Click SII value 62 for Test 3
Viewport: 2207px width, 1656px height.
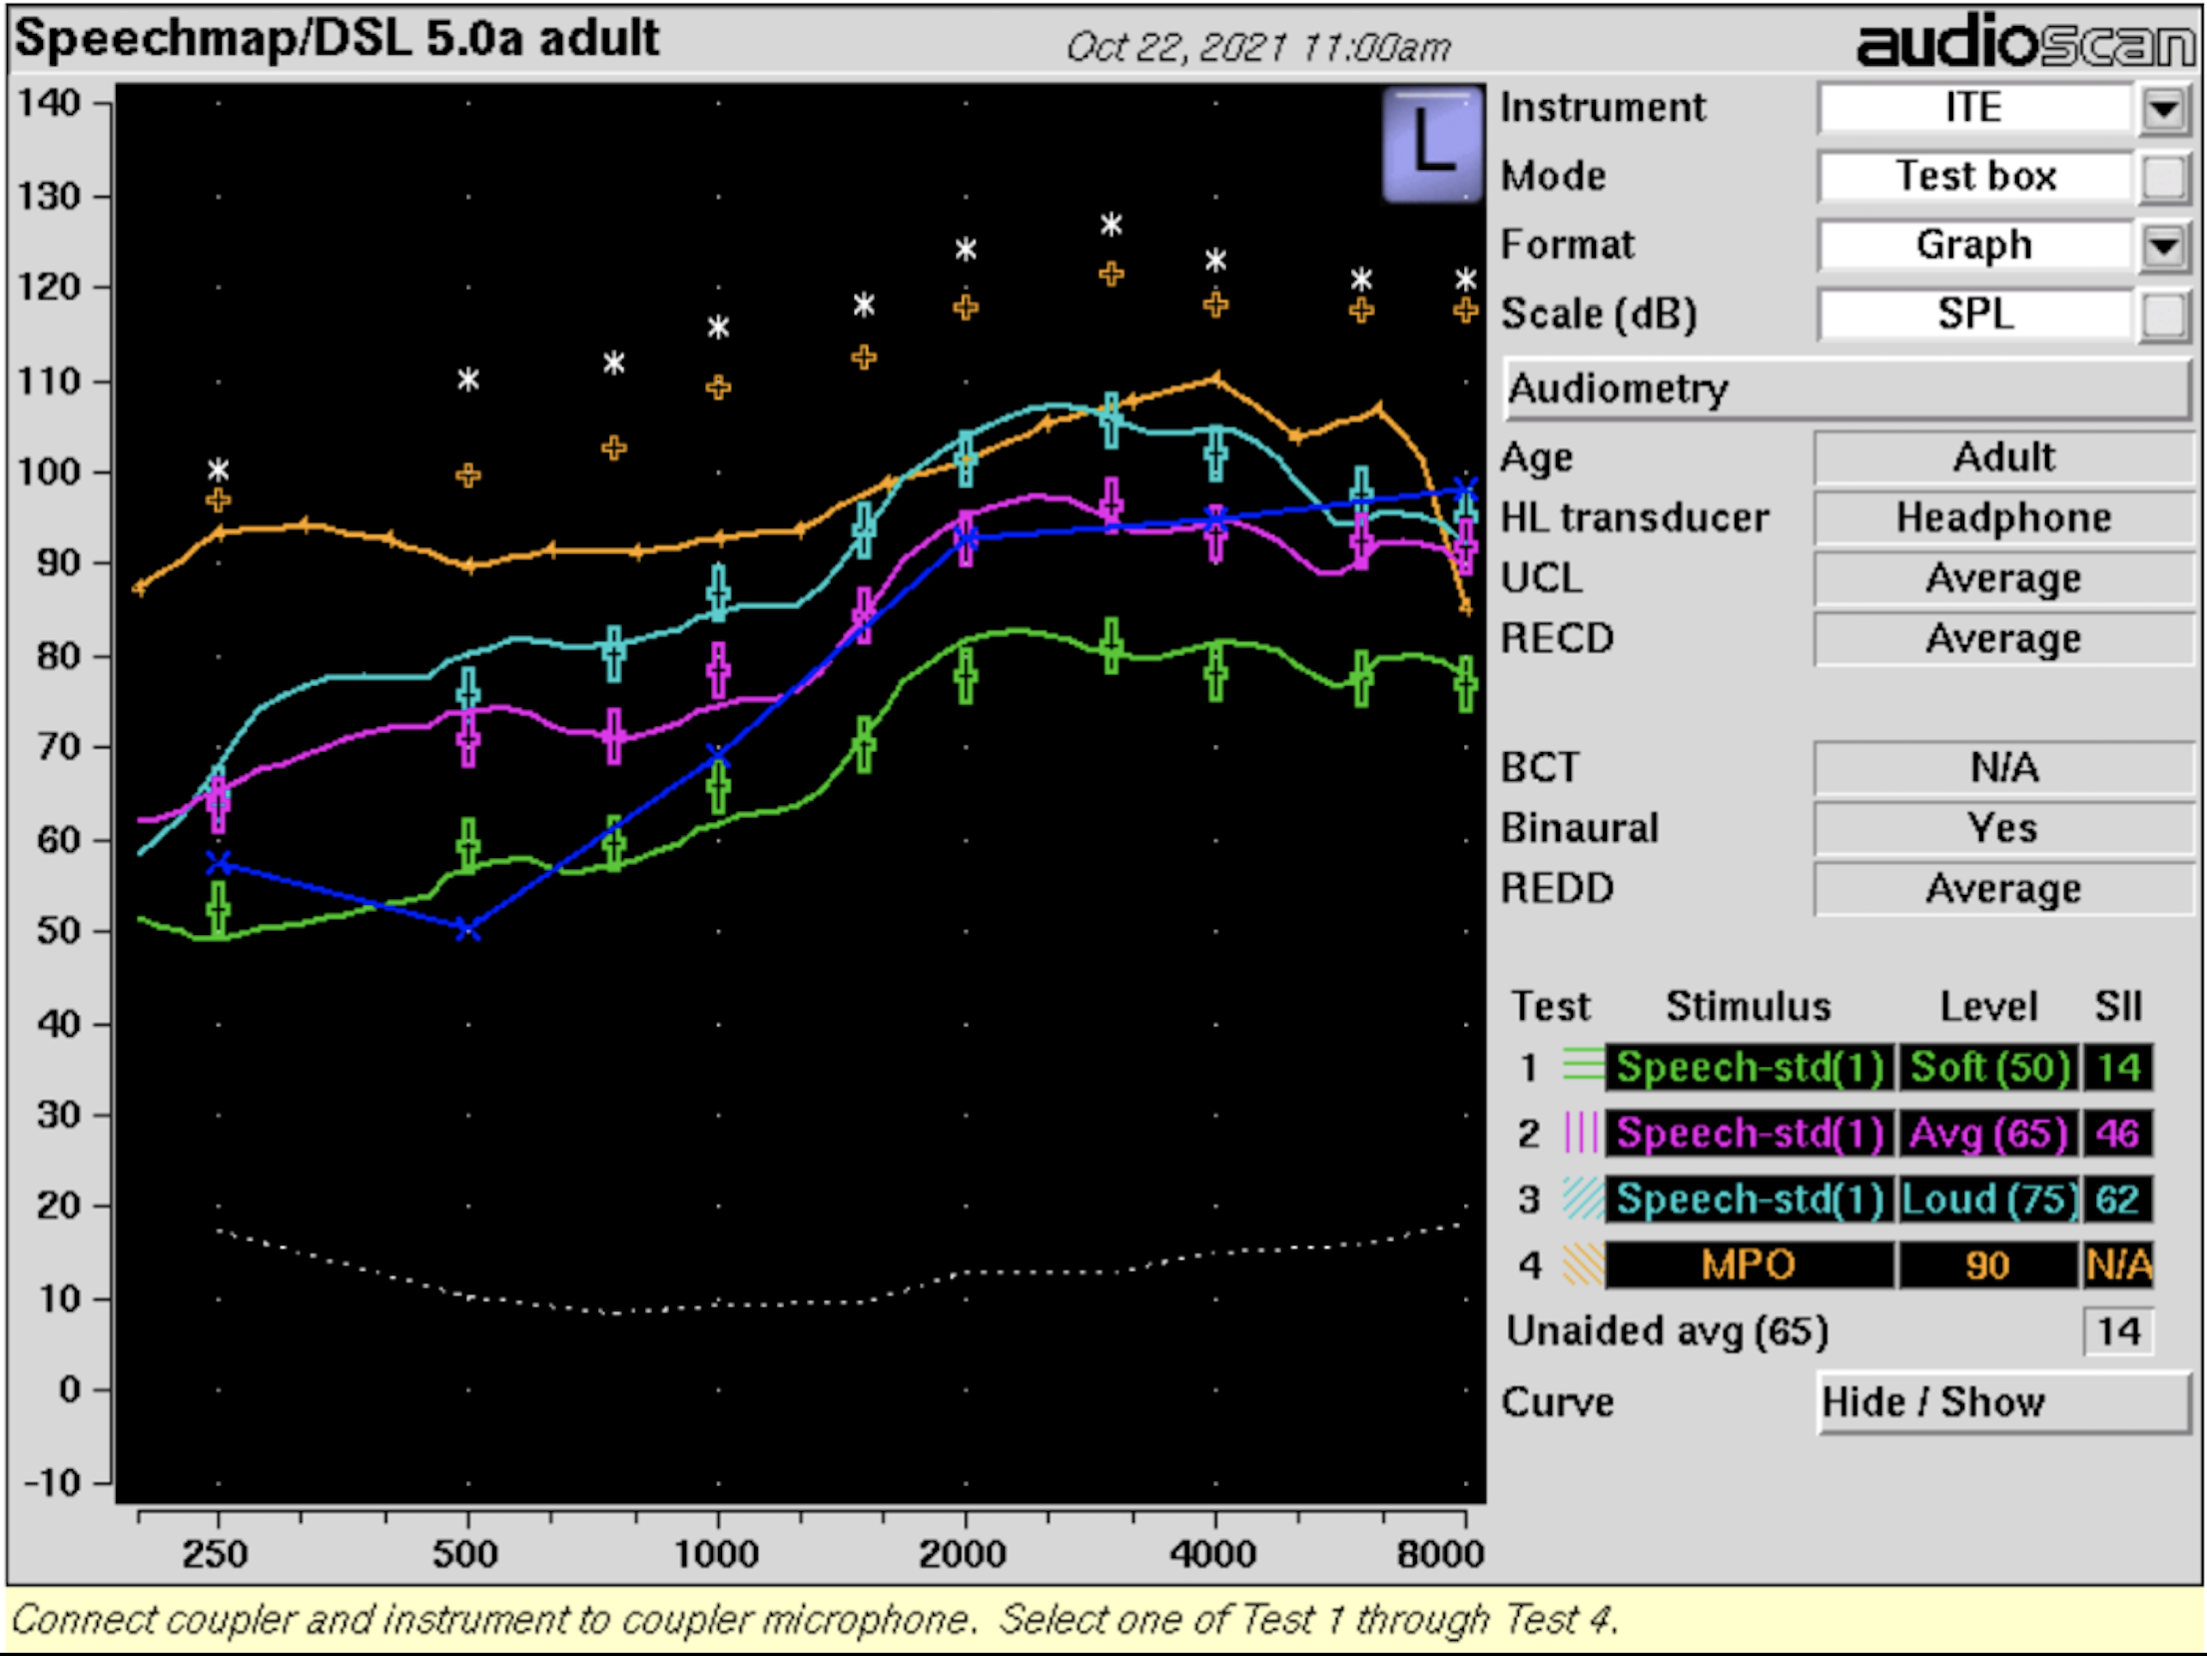[2118, 1200]
